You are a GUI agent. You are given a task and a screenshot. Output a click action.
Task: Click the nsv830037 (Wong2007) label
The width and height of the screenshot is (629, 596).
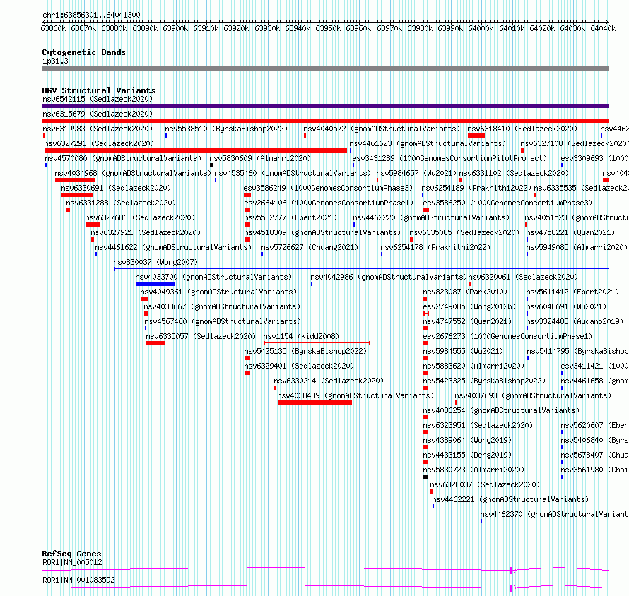155,262
